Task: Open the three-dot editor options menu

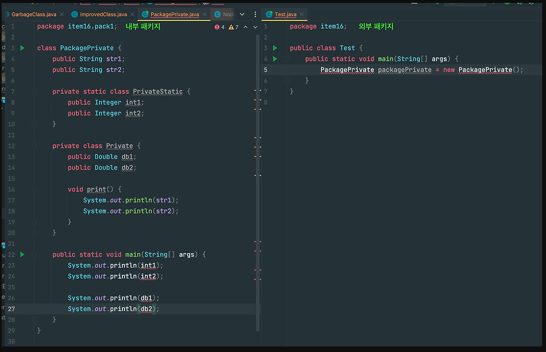Action: click(x=255, y=14)
